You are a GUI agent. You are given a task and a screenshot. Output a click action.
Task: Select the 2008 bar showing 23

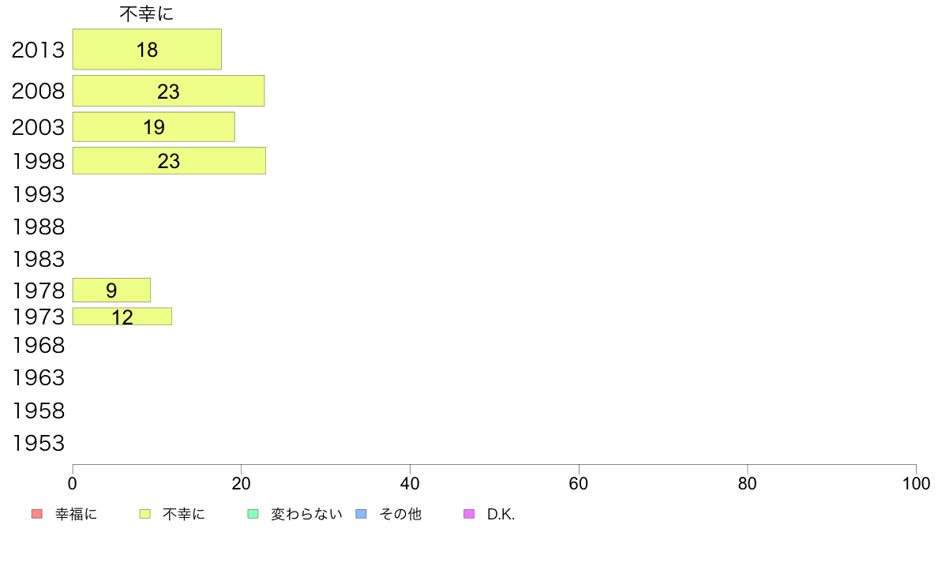pos(169,91)
